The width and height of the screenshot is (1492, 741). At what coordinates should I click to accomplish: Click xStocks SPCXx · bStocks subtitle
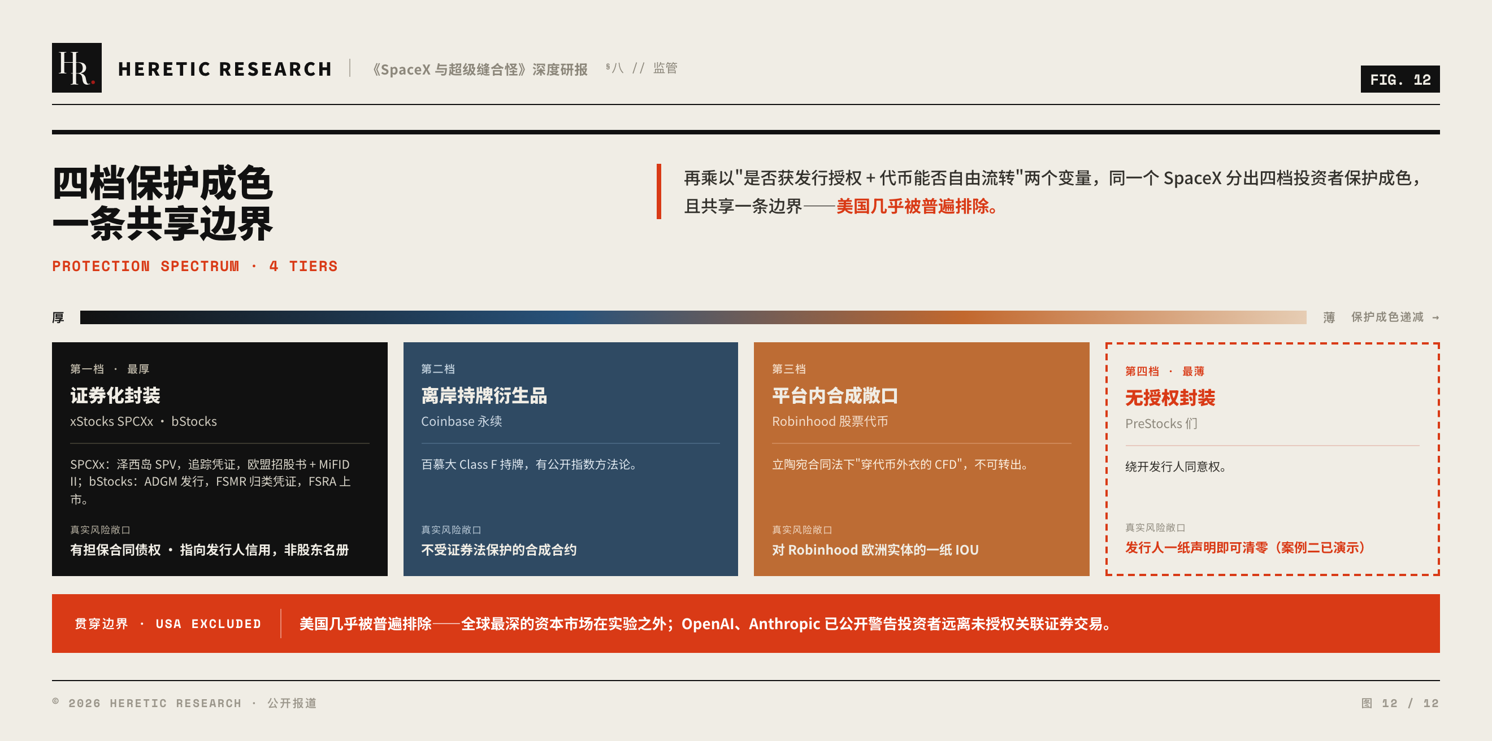click(144, 421)
